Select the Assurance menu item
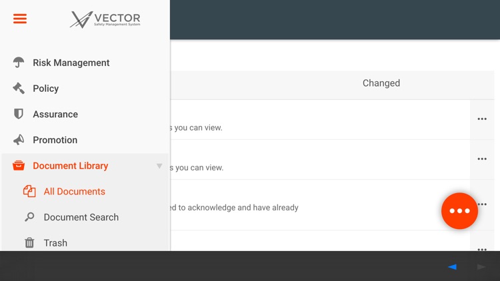 (x=55, y=114)
